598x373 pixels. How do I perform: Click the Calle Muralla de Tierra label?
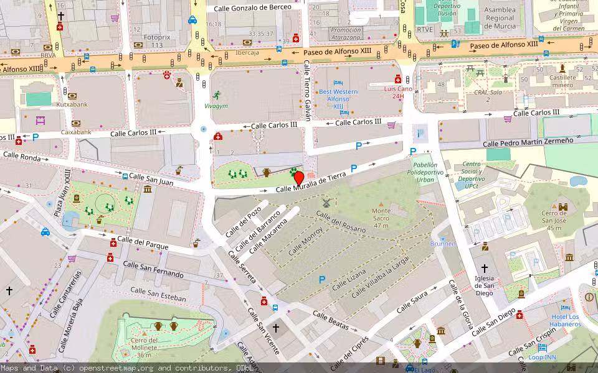point(311,182)
